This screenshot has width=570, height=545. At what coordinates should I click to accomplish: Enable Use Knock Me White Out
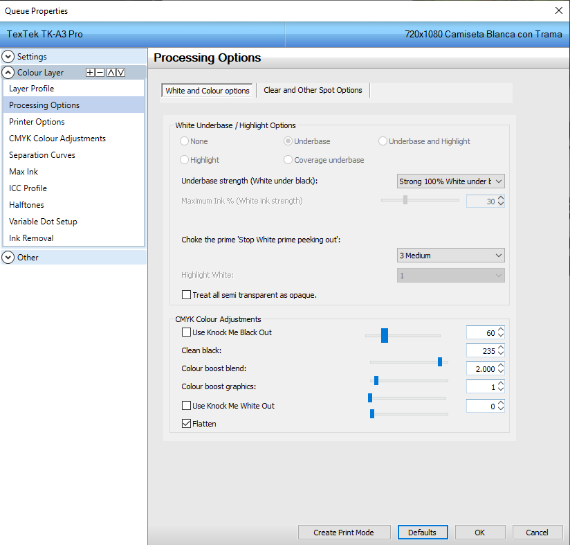(186, 406)
